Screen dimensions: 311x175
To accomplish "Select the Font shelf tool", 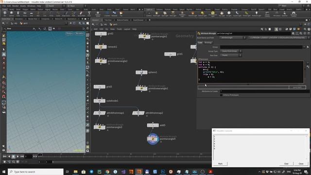I will pyautogui.click(x=89, y=14).
